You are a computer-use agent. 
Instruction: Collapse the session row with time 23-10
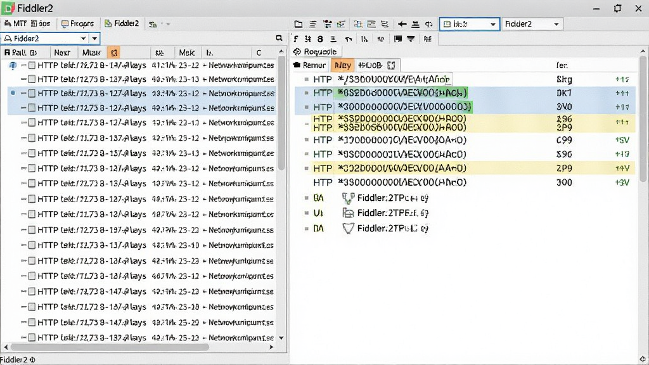(23, 245)
